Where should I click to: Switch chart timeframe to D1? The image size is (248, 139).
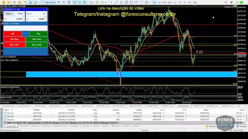tap(185, 2)
